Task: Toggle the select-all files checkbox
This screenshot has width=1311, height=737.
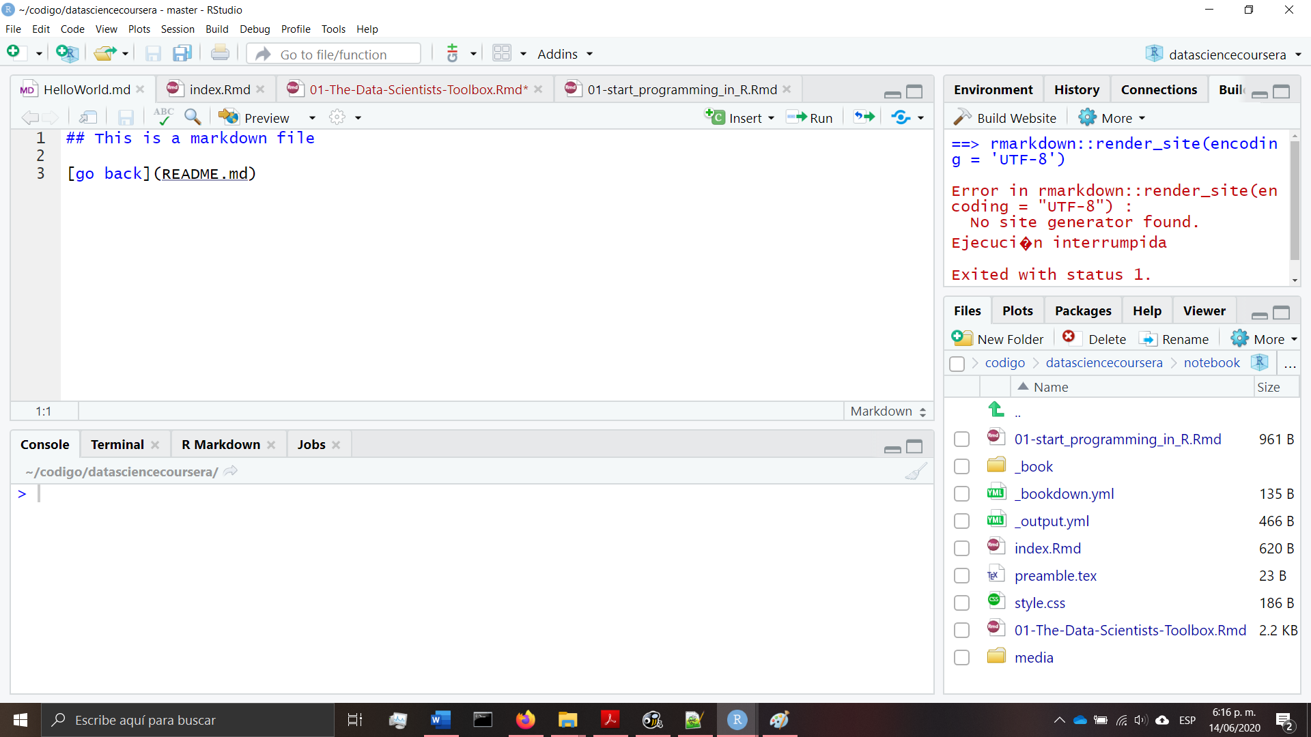Action: click(957, 364)
